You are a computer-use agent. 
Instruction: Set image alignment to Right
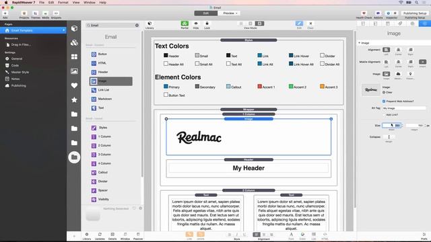410,50
